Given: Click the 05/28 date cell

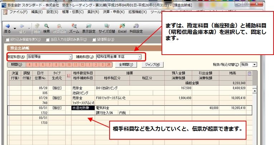Looking at the screenshot, I should click(x=40, y=88).
